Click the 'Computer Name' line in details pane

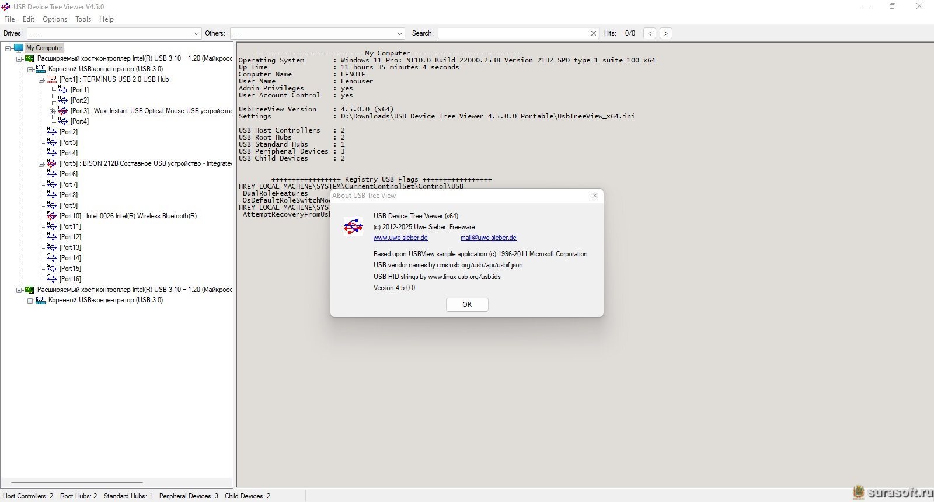coord(302,74)
